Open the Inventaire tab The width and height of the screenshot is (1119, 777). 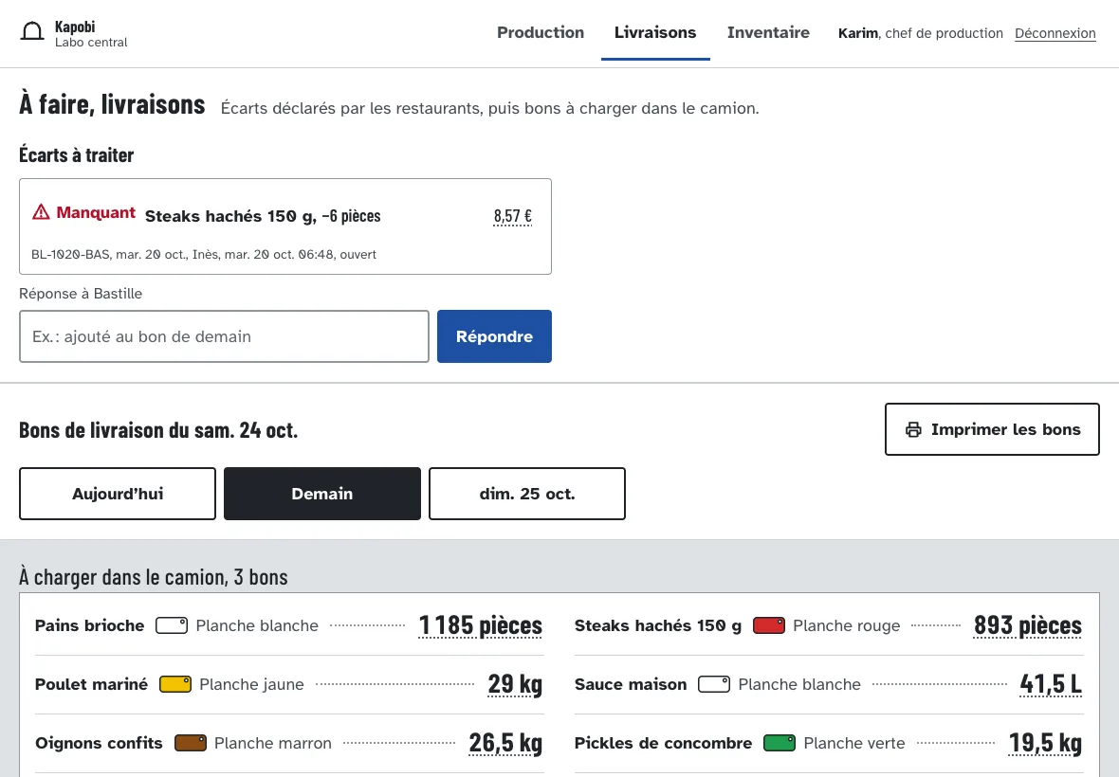click(768, 33)
